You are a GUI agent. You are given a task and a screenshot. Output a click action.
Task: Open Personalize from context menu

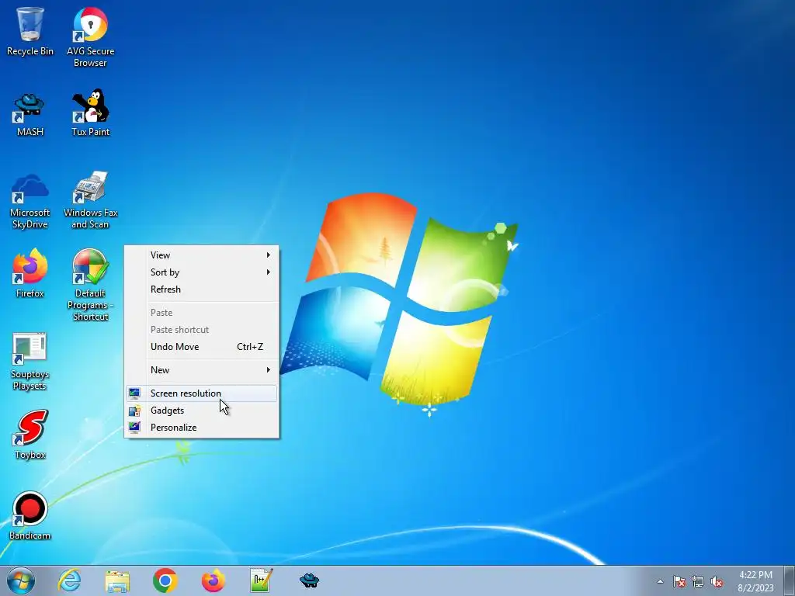(x=202, y=428)
